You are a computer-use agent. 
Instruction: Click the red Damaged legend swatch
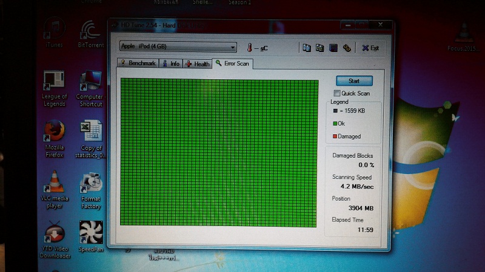[x=335, y=137]
